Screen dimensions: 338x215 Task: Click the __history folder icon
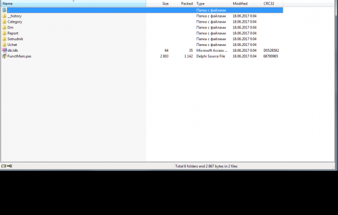click(4, 16)
